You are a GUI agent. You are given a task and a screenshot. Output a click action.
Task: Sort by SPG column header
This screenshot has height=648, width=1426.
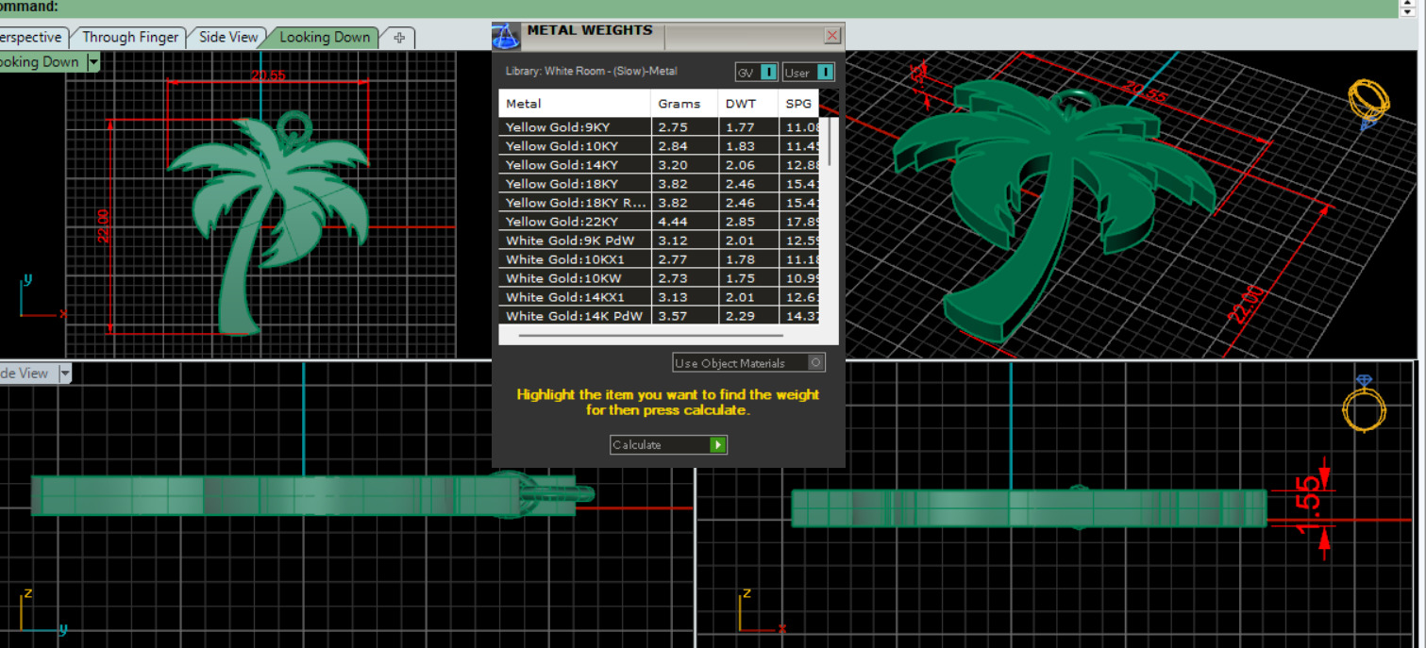click(x=798, y=104)
